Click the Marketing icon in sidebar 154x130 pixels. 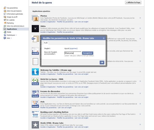click(x=5, y=23)
